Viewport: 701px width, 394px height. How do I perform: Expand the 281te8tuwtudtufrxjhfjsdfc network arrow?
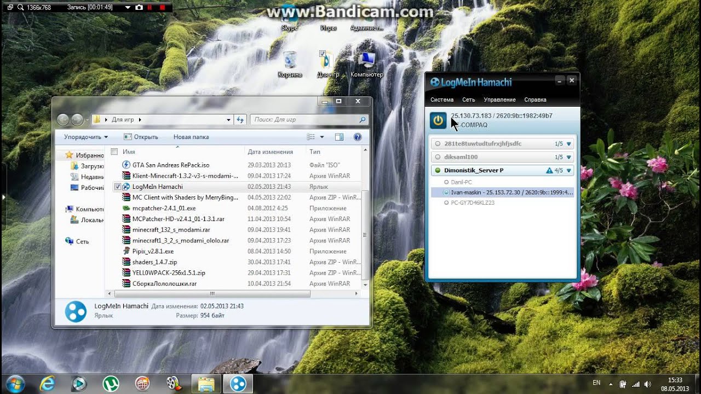click(569, 144)
